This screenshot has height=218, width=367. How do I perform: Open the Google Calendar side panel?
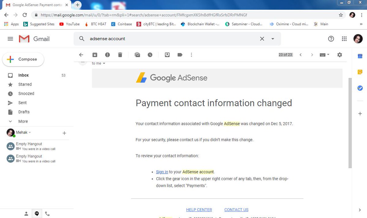click(360, 56)
